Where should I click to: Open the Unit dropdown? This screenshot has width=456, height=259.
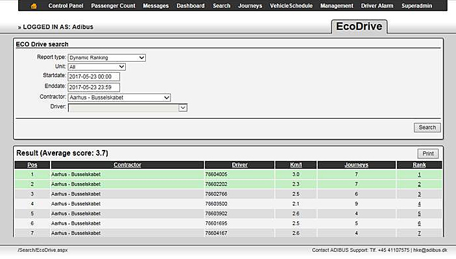coord(97,67)
